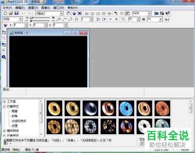195x153 pixels.
Task: Click the X coordinate input field
Action: tap(19, 25)
